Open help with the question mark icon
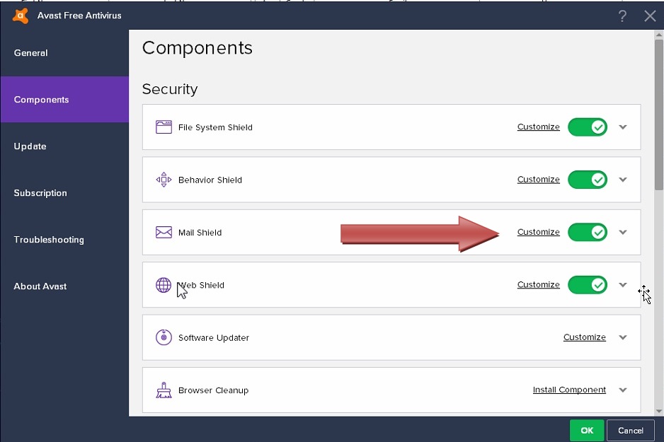 click(622, 16)
